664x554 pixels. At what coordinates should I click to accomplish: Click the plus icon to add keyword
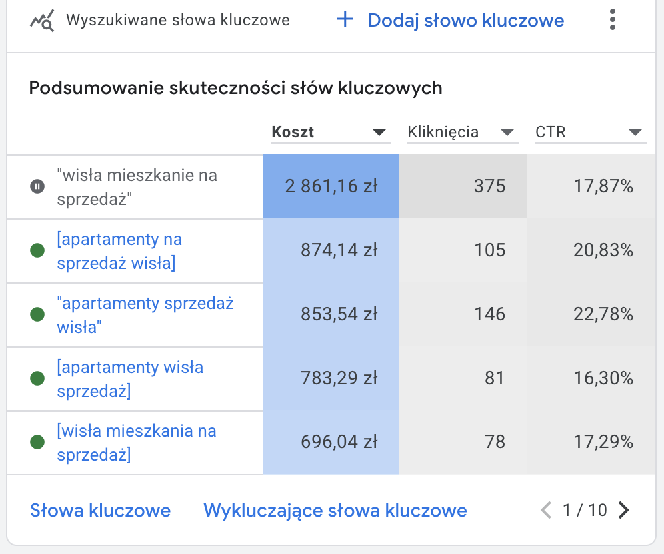click(345, 20)
